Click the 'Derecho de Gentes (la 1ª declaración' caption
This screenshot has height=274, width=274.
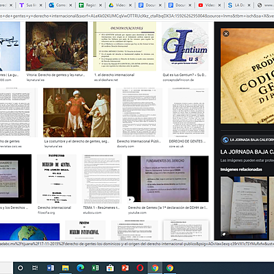pos(168,208)
